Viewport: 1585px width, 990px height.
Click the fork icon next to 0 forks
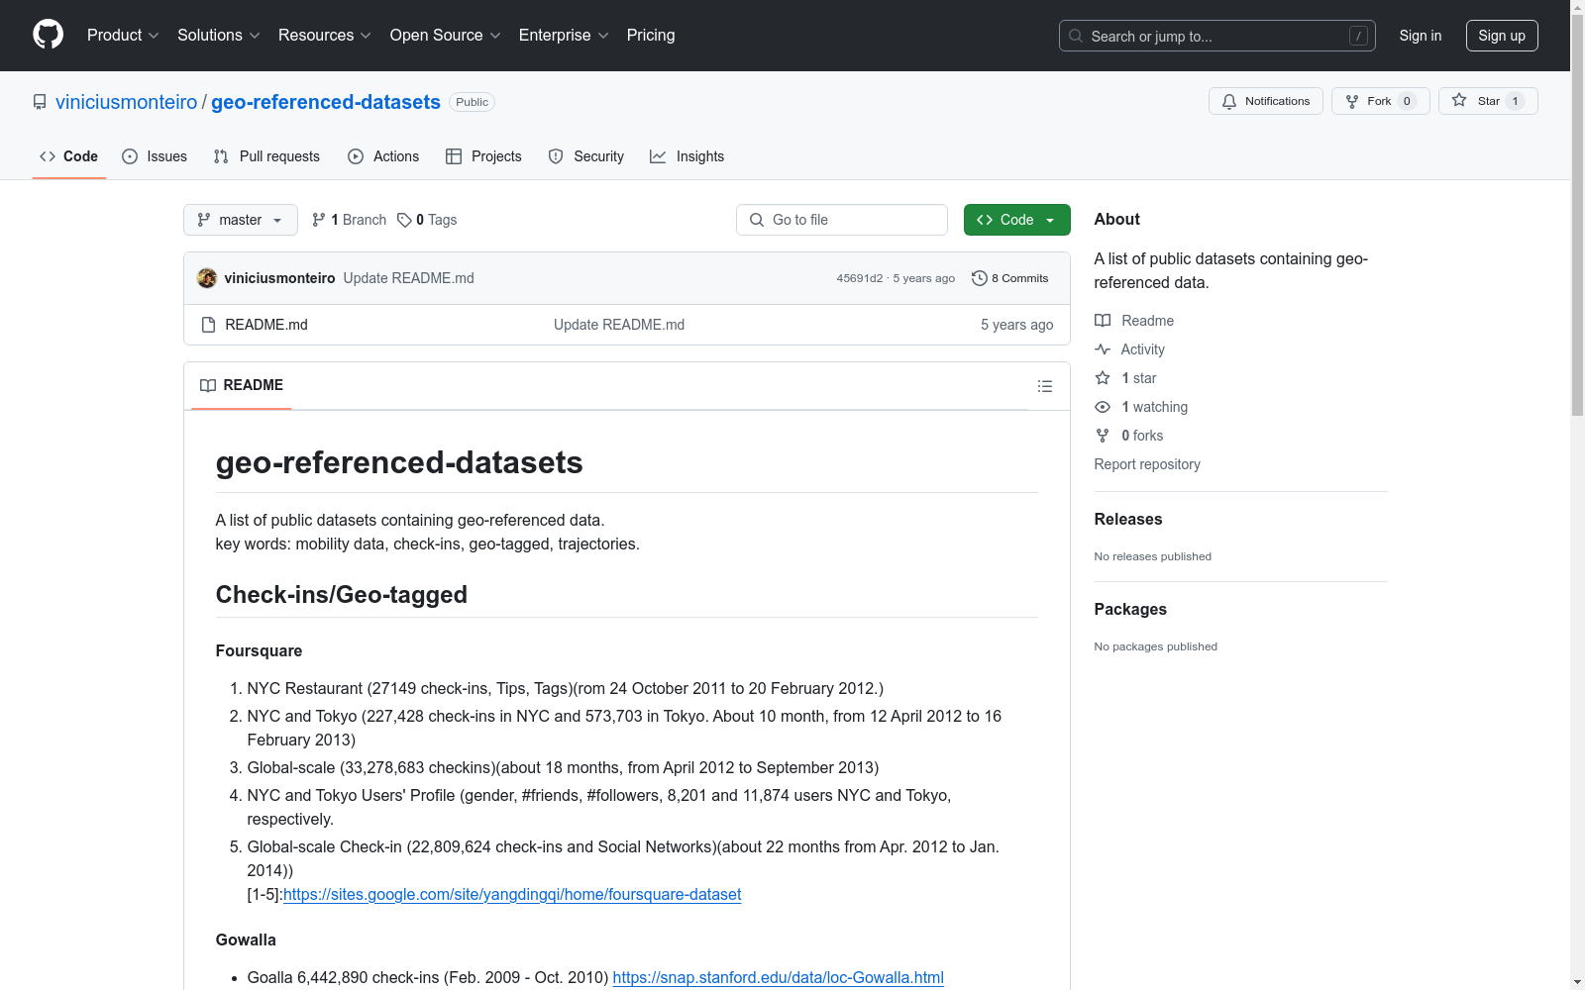pyautogui.click(x=1103, y=436)
